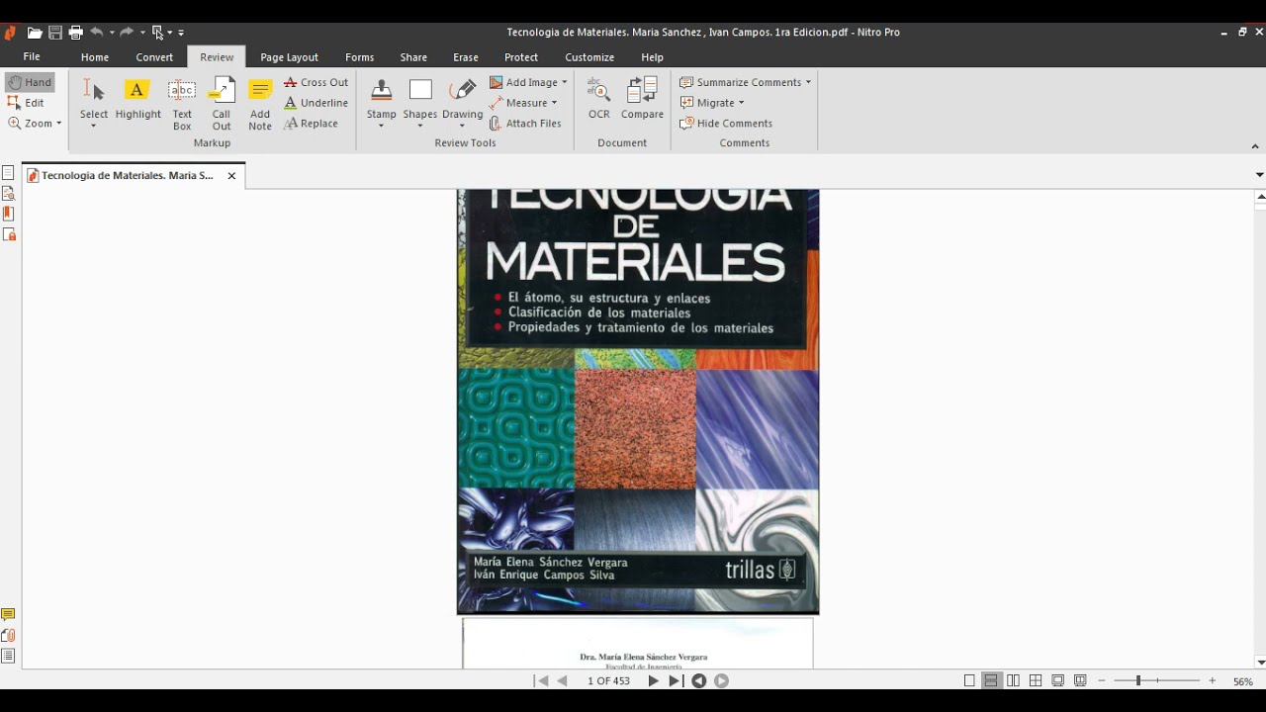Switch to the Convert ribbon tab
The width and height of the screenshot is (1266, 712).
(x=154, y=57)
